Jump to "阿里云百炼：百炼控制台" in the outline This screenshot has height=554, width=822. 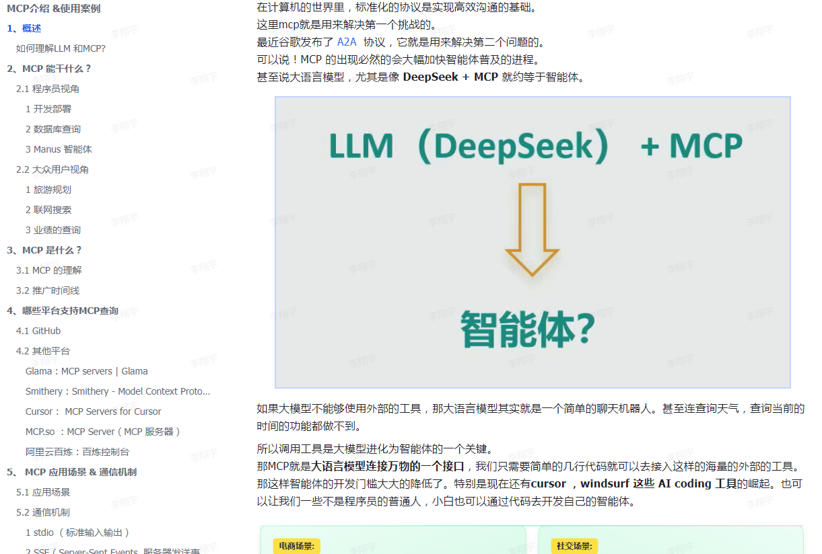coord(77,452)
